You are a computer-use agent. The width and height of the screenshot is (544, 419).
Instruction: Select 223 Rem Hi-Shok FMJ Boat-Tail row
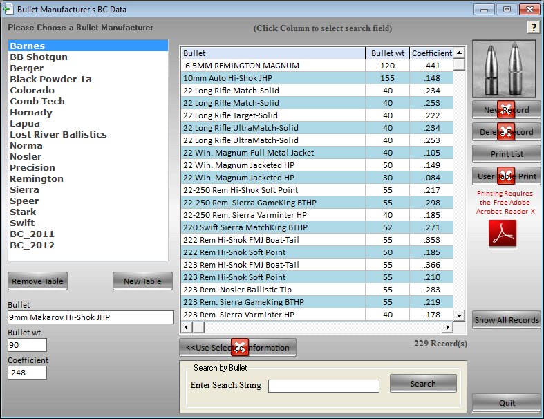pos(317,265)
